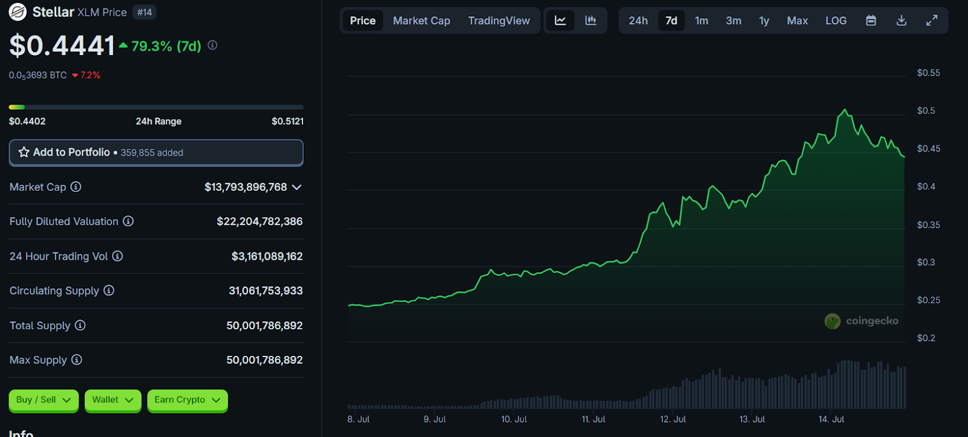Click the Stellar coin logo icon
Viewport: 968px width, 437px height.
[18, 12]
